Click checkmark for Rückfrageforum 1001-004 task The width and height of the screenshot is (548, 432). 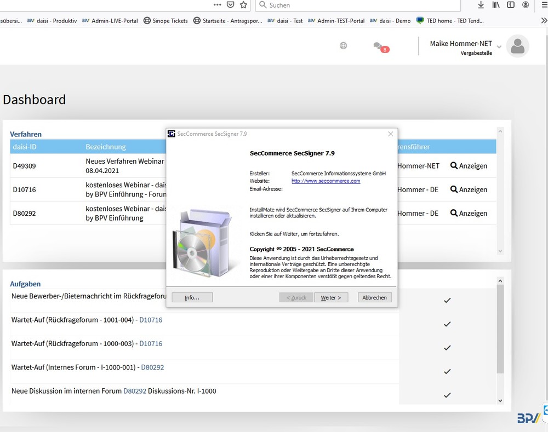coord(447,324)
